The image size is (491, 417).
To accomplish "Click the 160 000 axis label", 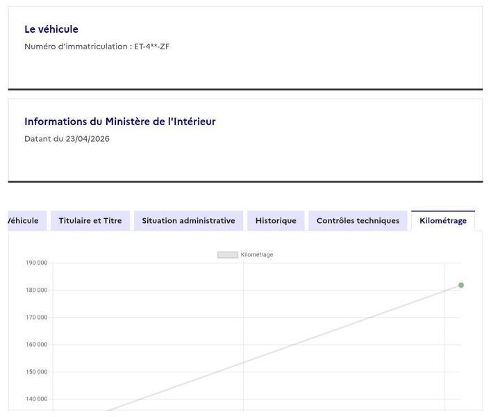I will [37, 345].
